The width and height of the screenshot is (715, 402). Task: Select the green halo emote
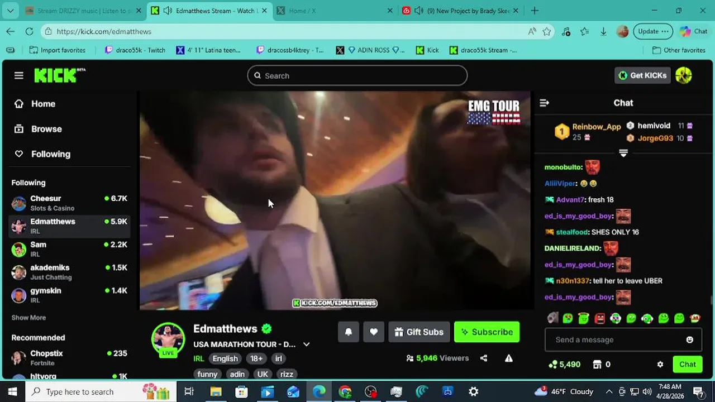tap(584, 318)
